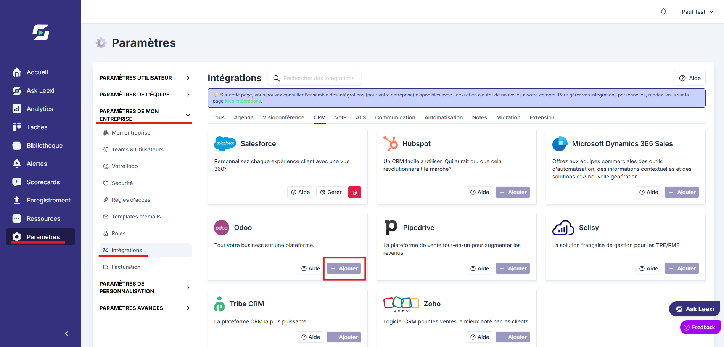
Task: Click the Salesforce logo
Action: tap(225, 144)
